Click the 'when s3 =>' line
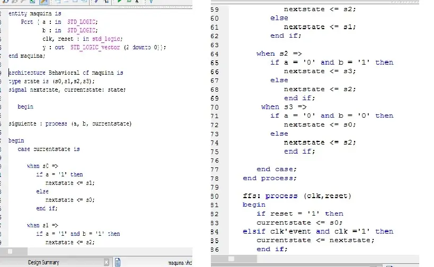This screenshot has height=267, width=434. pos(284,107)
